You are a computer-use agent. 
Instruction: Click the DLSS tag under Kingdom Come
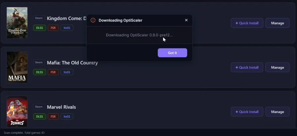[x=40, y=28]
